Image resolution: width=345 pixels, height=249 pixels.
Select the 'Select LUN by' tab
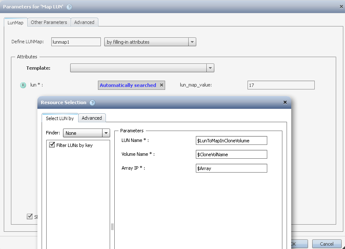[60, 118]
